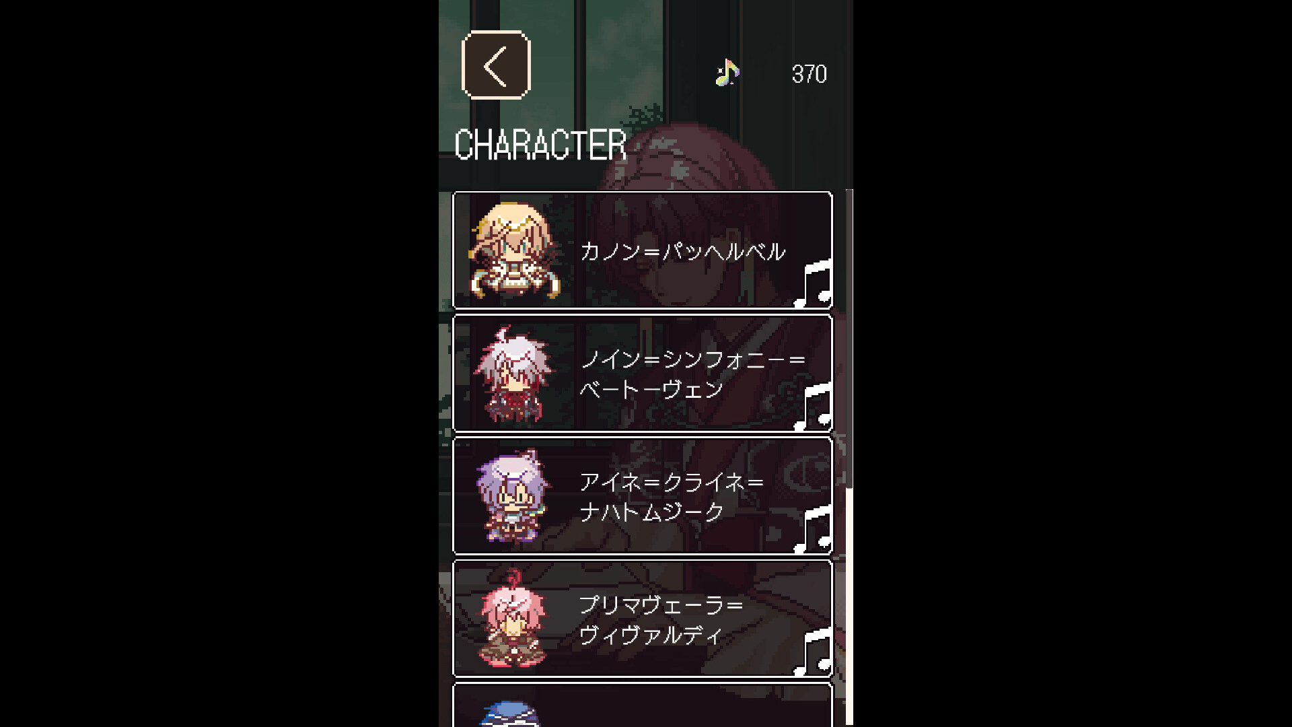Select the blonde カノン character sprite

pos(515,250)
